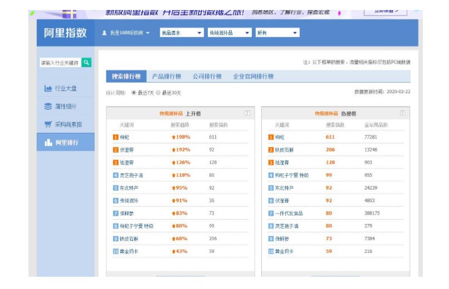Click 一件代发食品 keyword in 热搜榜

pos(289,213)
